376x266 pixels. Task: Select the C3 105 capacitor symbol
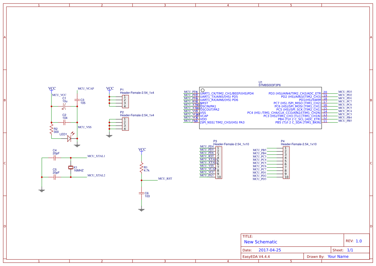click(77, 99)
